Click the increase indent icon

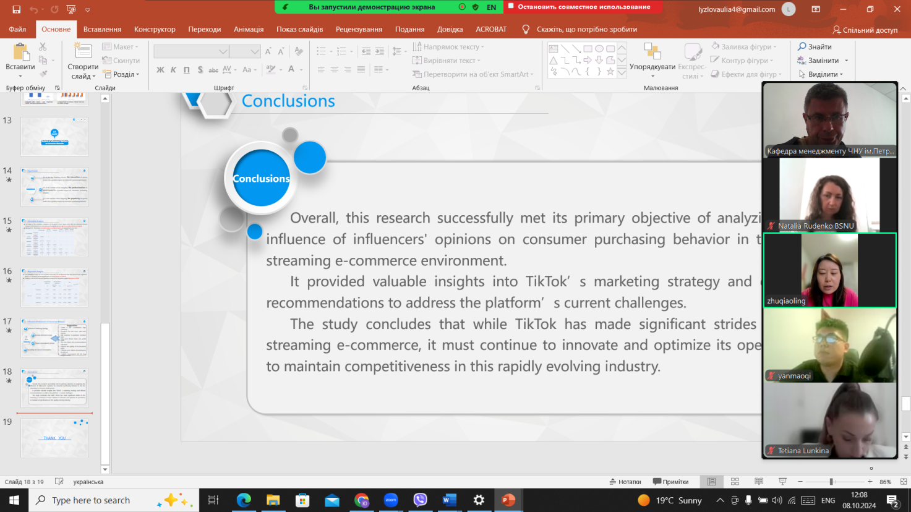coord(380,51)
